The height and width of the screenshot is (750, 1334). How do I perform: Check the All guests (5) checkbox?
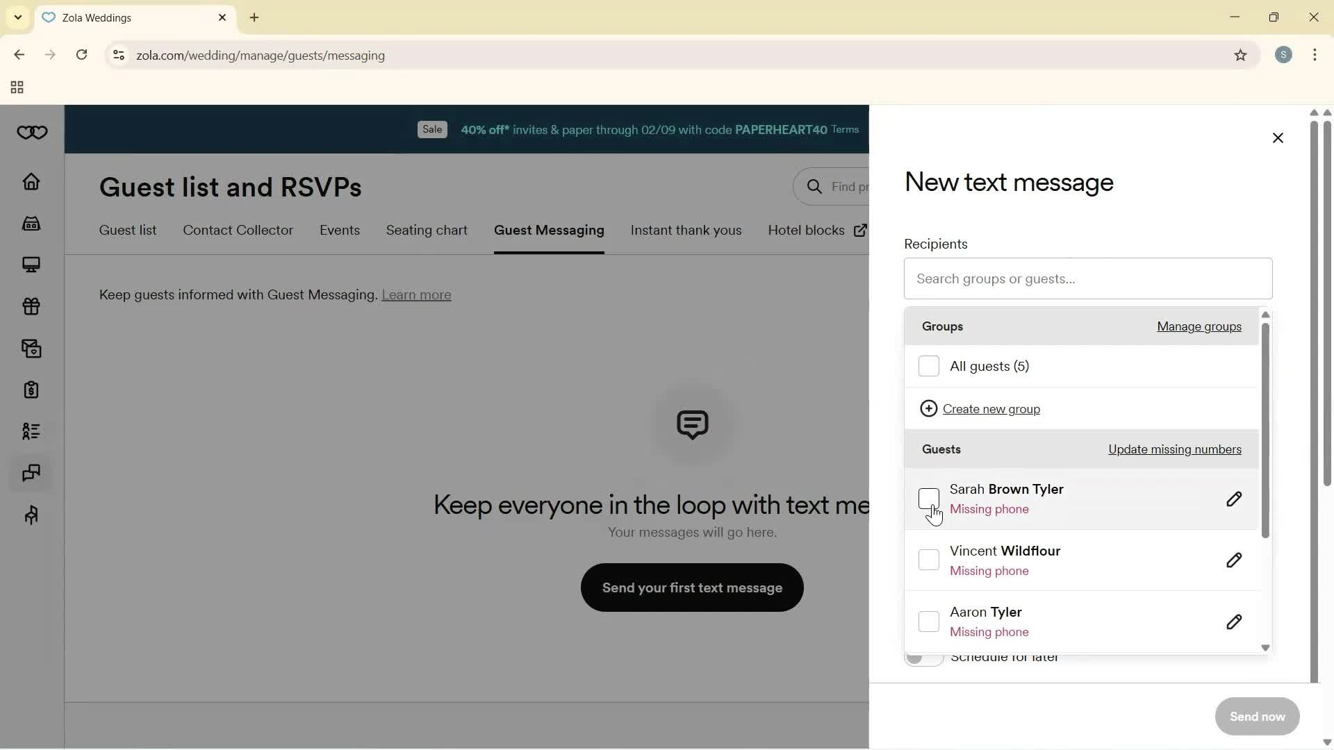pyautogui.click(x=928, y=366)
